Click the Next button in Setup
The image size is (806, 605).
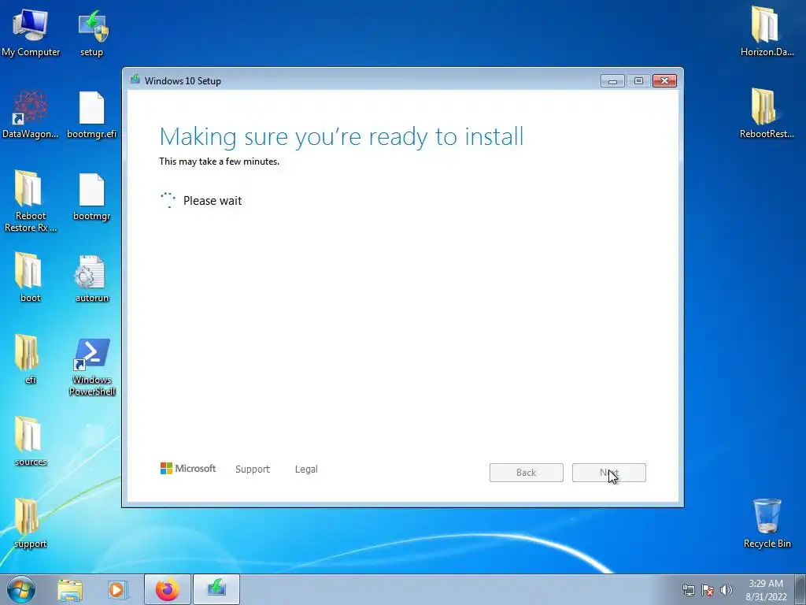point(609,473)
